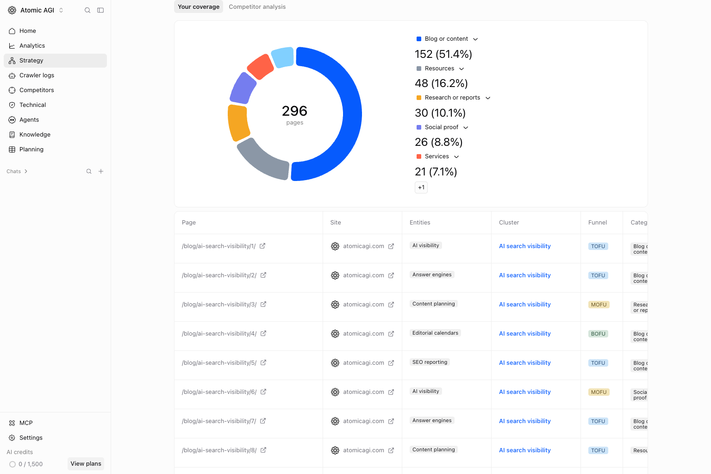
Task: Show the +1 more category button
Action: (421, 187)
